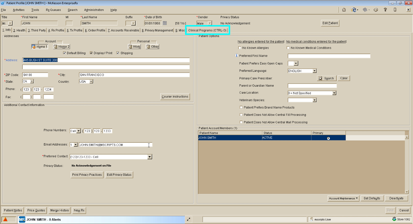Viewport: 413px width, 224px height.
Task: Open the home icon in toolbar
Action: coord(344,10)
